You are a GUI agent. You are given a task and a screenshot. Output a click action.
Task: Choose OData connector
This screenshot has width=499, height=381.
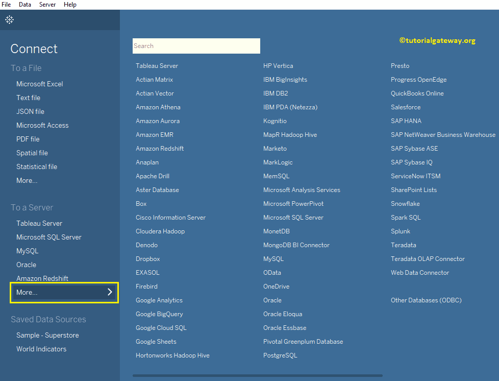click(272, 273)
